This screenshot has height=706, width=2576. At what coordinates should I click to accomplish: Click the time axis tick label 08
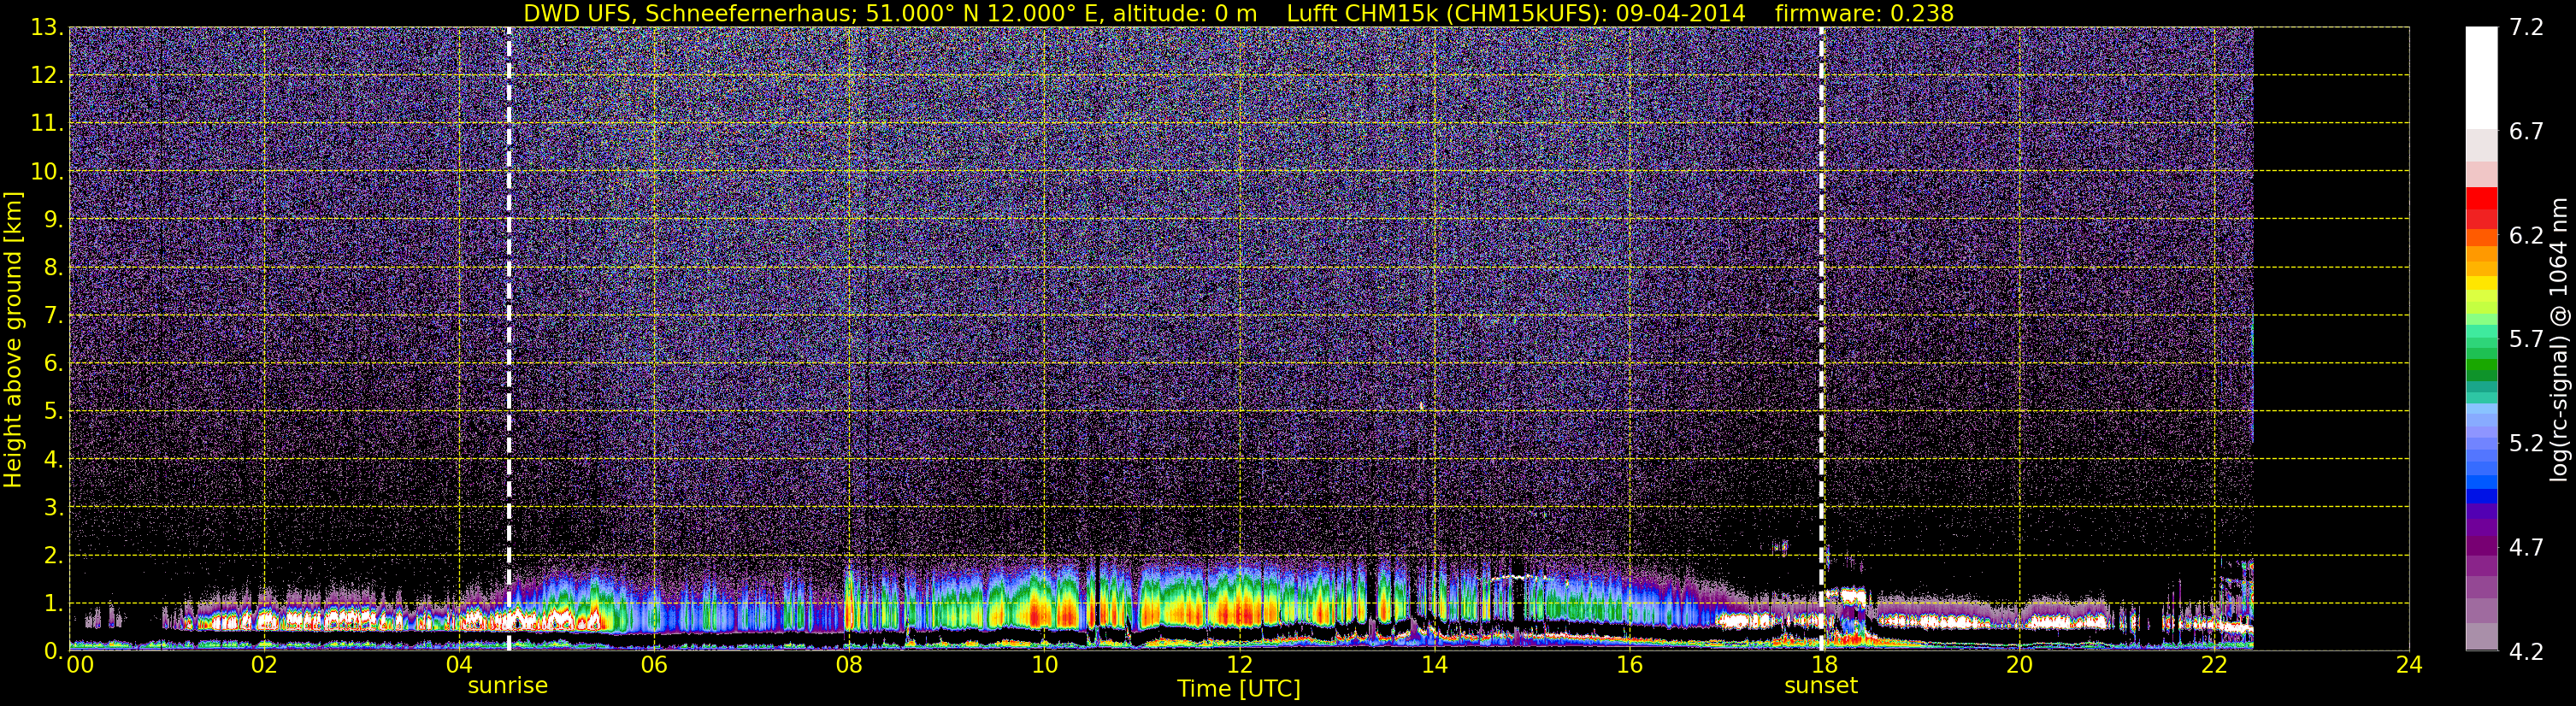(x=849, y=665)
